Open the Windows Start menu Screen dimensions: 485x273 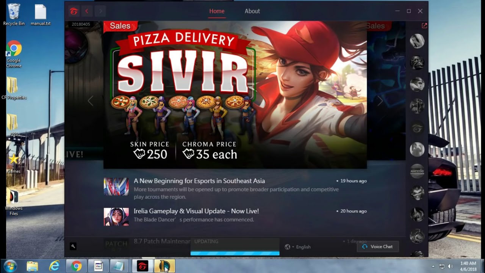(x=10, y=266)
